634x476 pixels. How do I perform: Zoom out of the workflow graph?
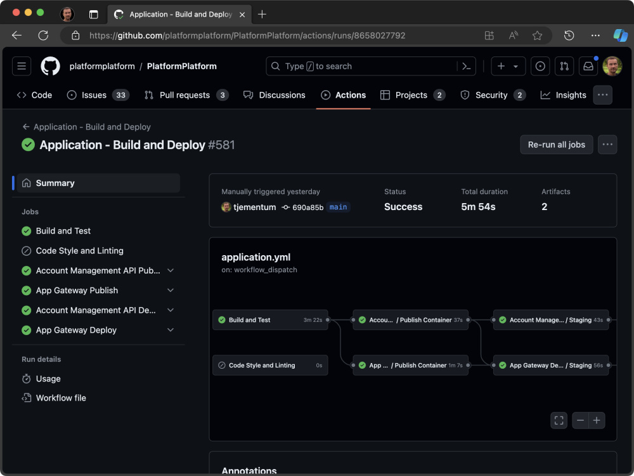coord(580,420)
